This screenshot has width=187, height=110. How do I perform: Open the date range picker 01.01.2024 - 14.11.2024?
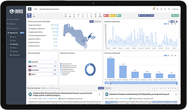coord(146,16)
